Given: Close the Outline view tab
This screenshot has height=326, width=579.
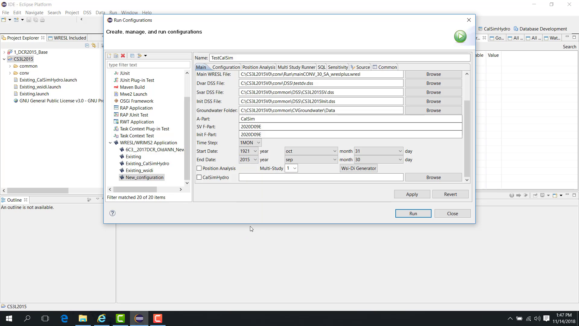Looking at the screenshot, I should coord(26,200).
